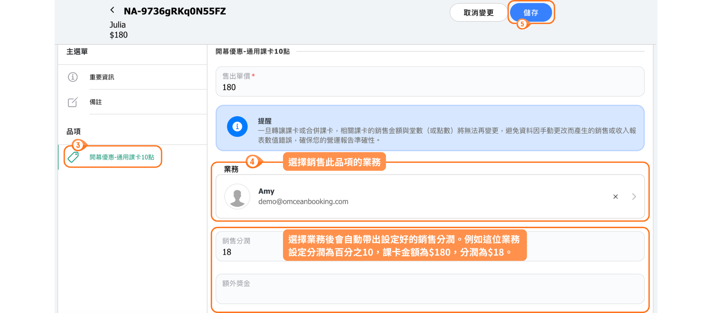
Task: Click the info circle icon next to 重要資訊
Action: point(73,77)
